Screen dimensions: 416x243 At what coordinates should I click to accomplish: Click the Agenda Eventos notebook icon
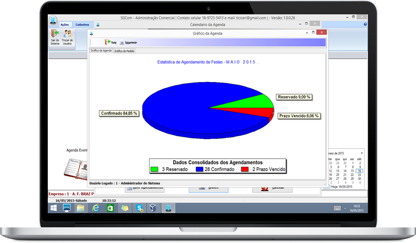(x=76, y=169)
